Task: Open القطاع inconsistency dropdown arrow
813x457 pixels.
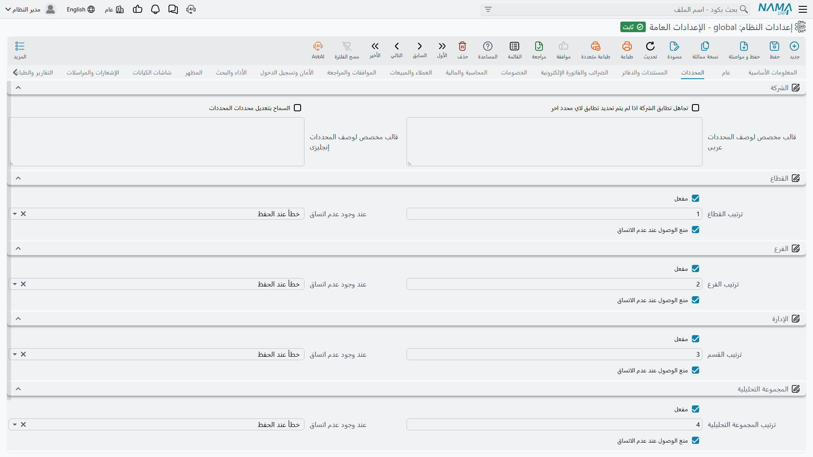Action: click(15, 214)
